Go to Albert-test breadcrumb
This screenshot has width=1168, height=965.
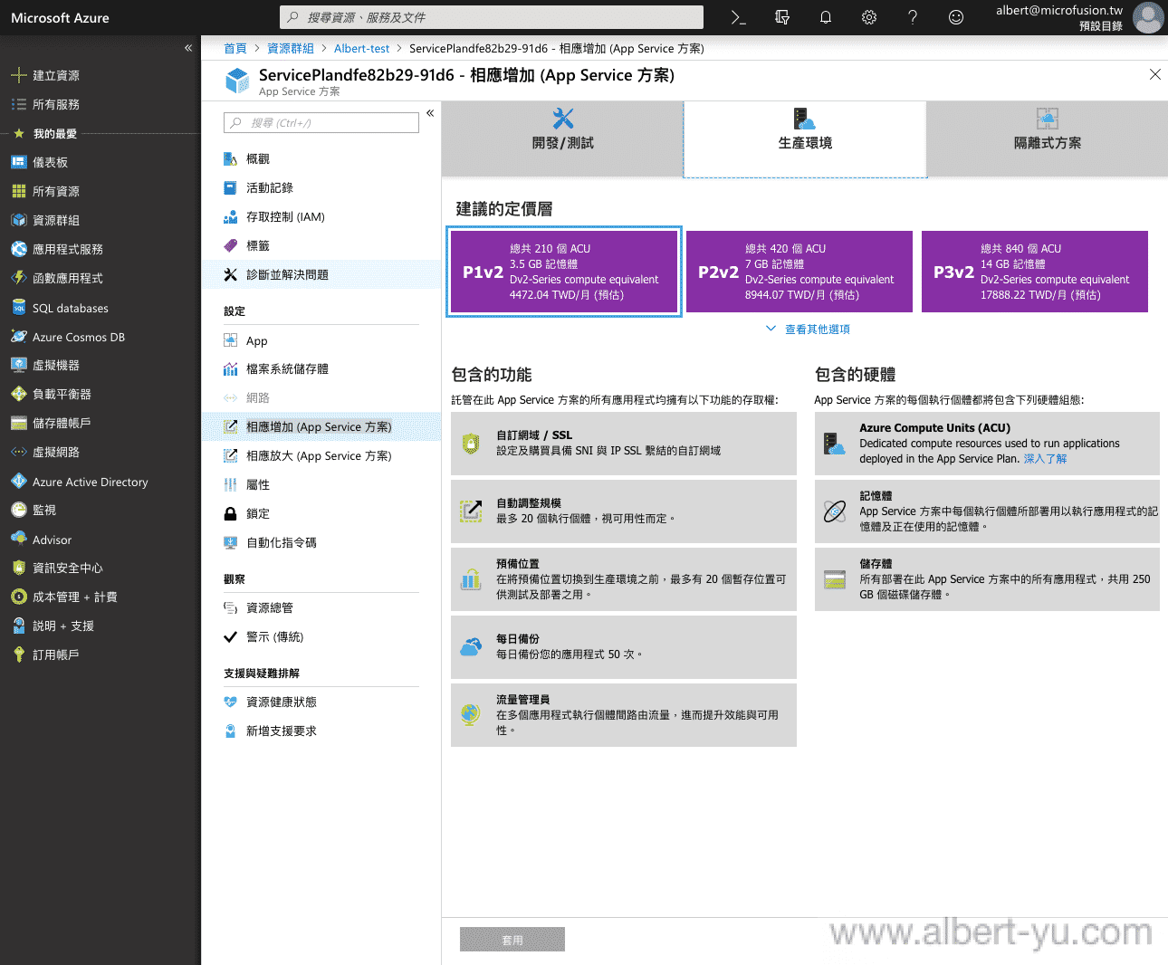(361, 49)
